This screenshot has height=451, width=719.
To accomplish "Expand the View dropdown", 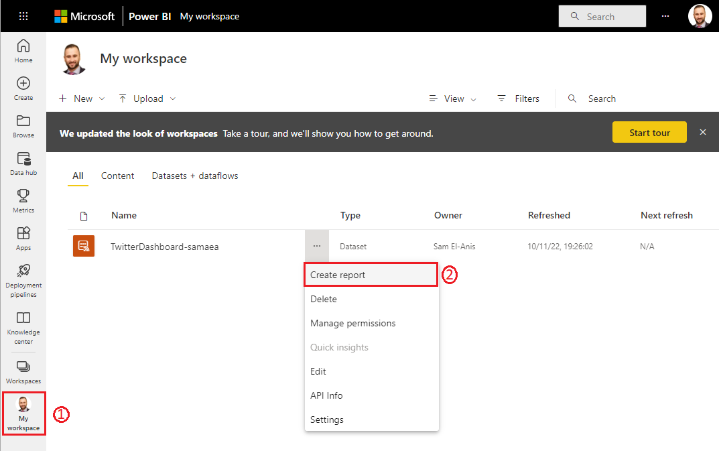I will [452, 99].
